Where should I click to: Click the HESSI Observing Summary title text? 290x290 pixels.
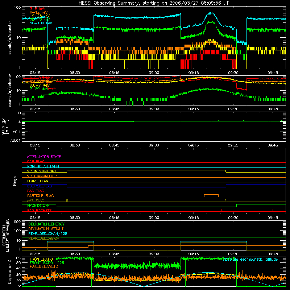pos(153,3)
